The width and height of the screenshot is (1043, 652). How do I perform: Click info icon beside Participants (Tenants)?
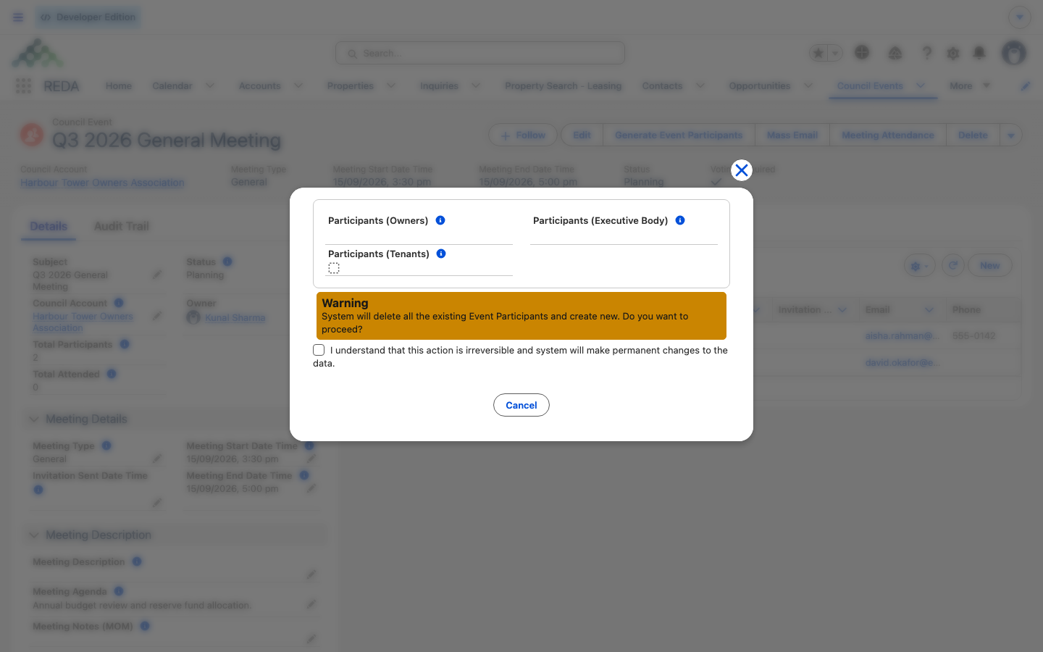click(441, 254)
